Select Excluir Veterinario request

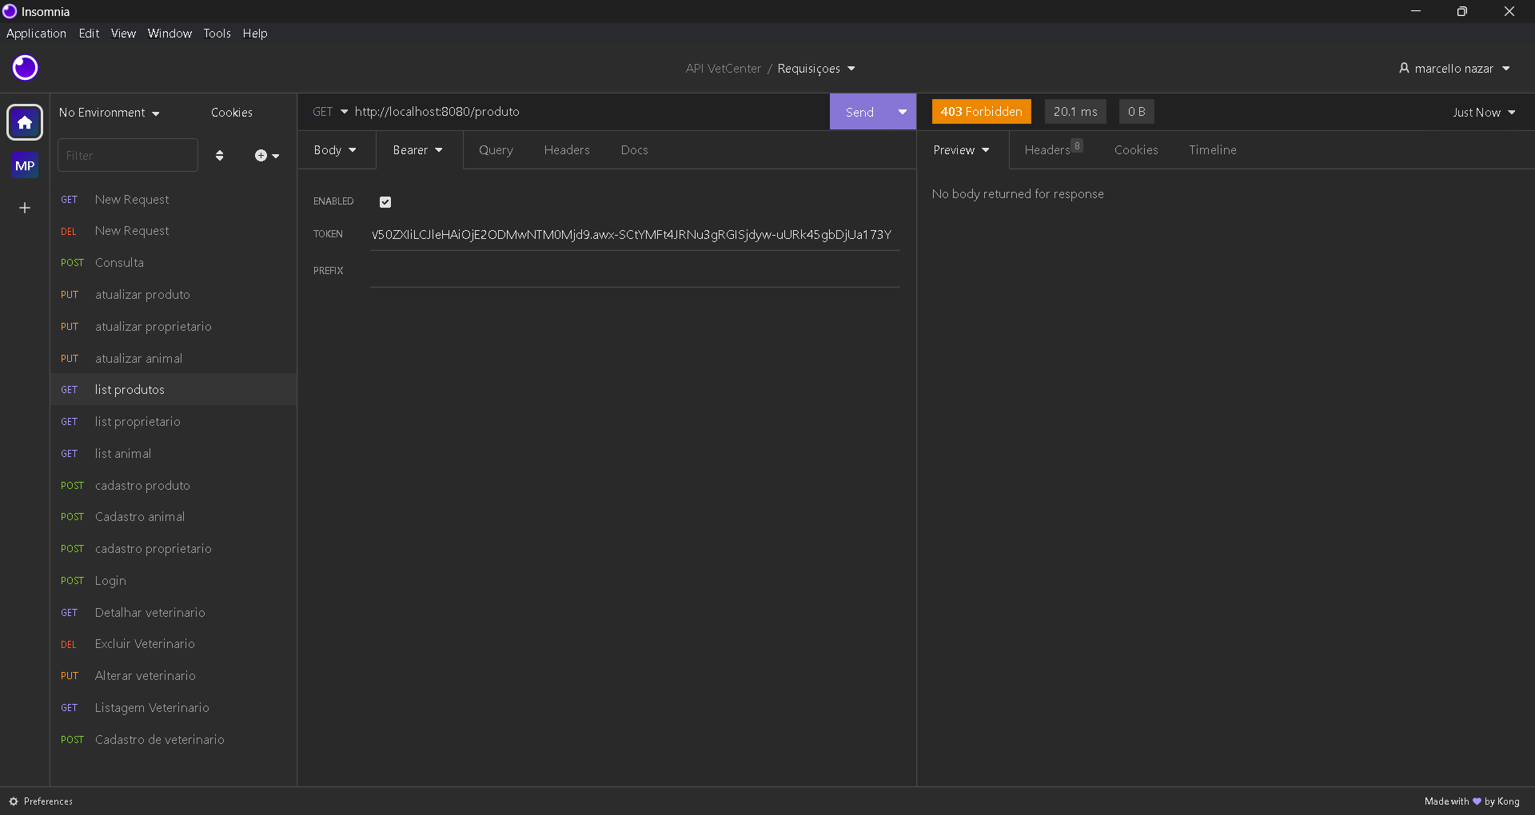tap(173, 644)
